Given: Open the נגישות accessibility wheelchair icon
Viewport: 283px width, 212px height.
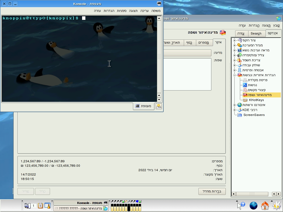Looking at the screenshot, I should (245, 85).
